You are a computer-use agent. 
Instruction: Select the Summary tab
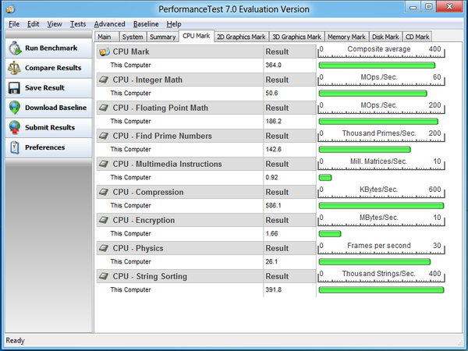[x=162, y=37]
